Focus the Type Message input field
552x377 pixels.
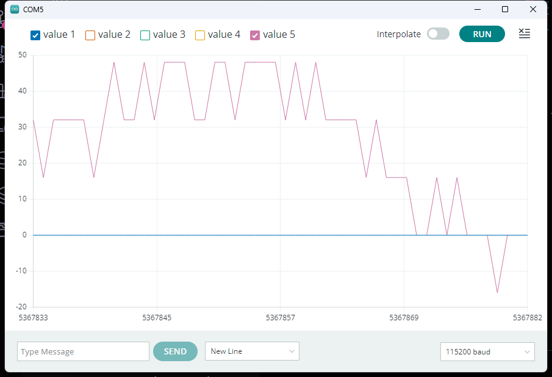[83, 351]
